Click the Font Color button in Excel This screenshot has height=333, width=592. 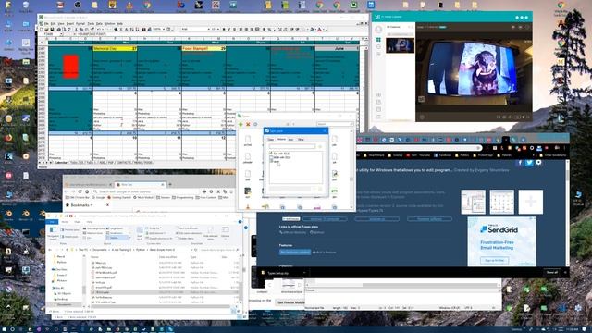(x=320, y=29)
